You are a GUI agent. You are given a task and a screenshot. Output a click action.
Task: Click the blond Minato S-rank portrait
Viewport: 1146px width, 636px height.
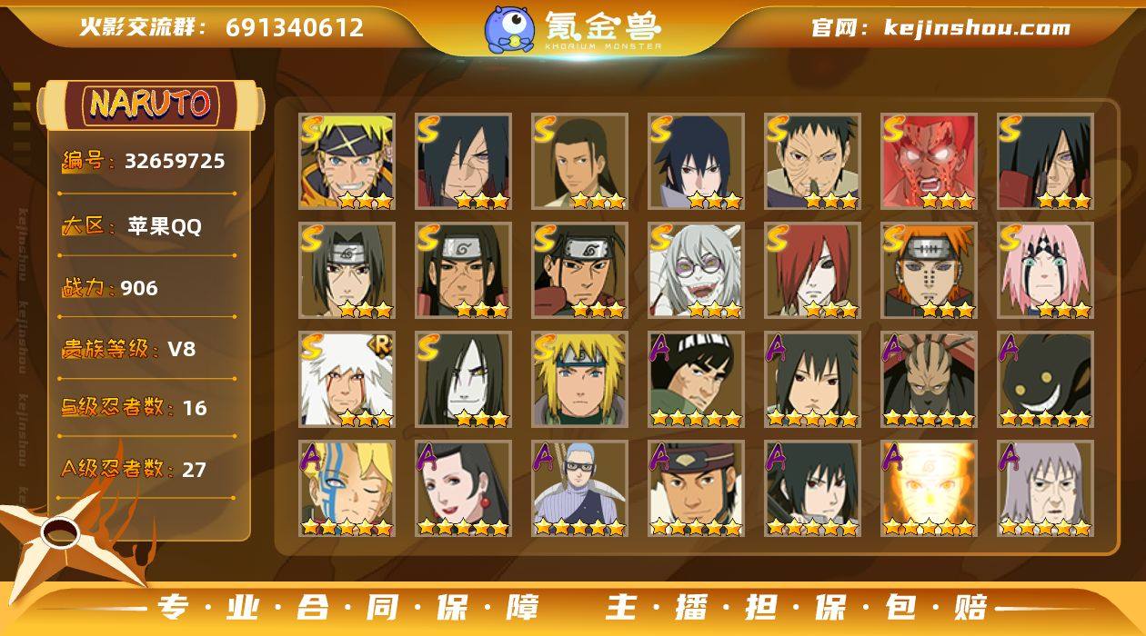579,380
